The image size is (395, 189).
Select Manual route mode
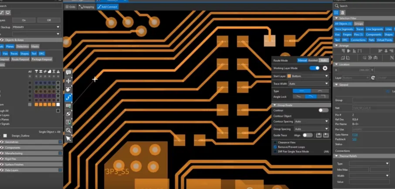point(302,60)
